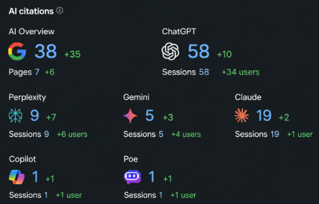Select the AI citations heading
Screen dimensions: 319x204
[31, 11]
